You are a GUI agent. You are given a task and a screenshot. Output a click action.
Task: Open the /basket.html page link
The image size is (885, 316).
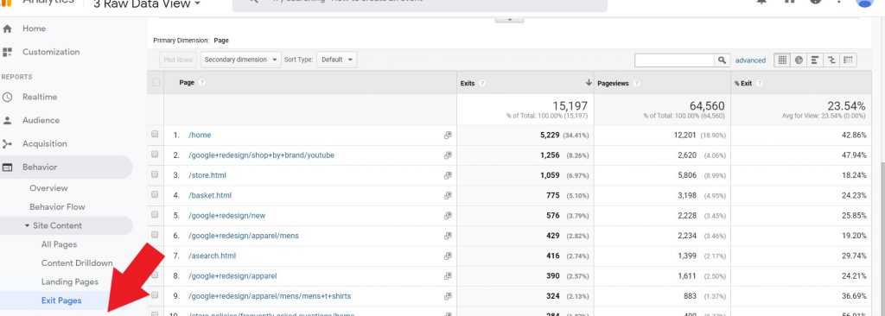210,195
